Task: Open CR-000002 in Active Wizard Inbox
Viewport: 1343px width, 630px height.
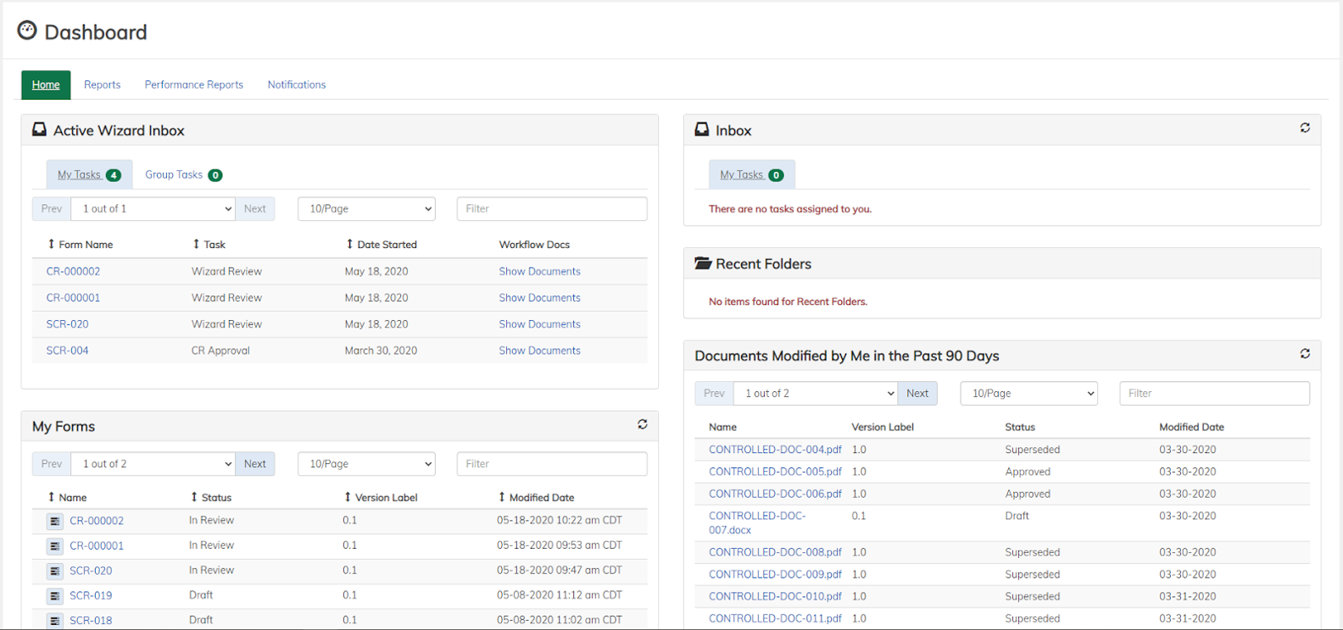Action: (73, 272)
